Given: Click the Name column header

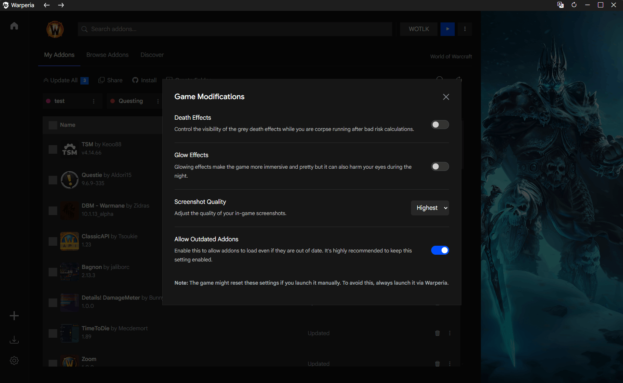Looking at the screenshot, I should pos(68,125).
